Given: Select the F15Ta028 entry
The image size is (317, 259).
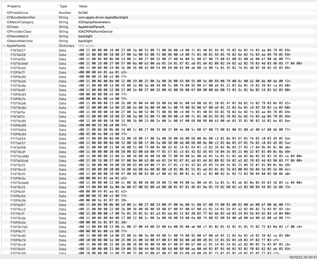Looking at the screenshot, I should (x=18, y=55).
